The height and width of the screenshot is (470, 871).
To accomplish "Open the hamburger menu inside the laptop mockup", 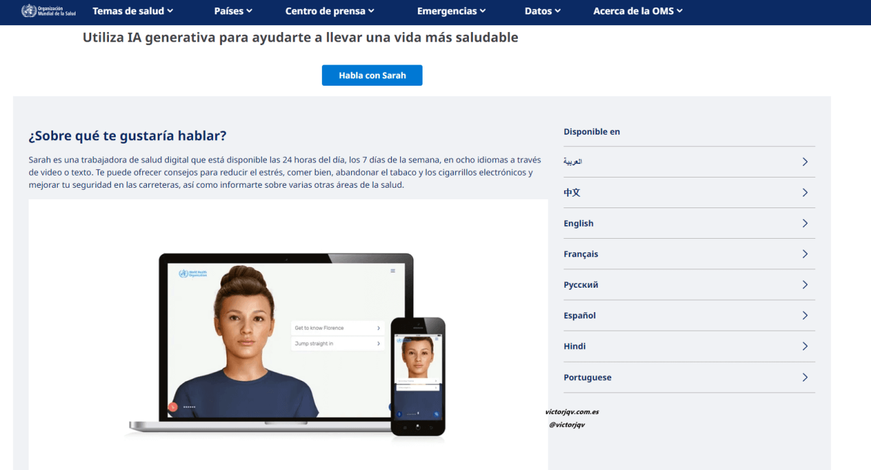I will [x=393, y=270].
